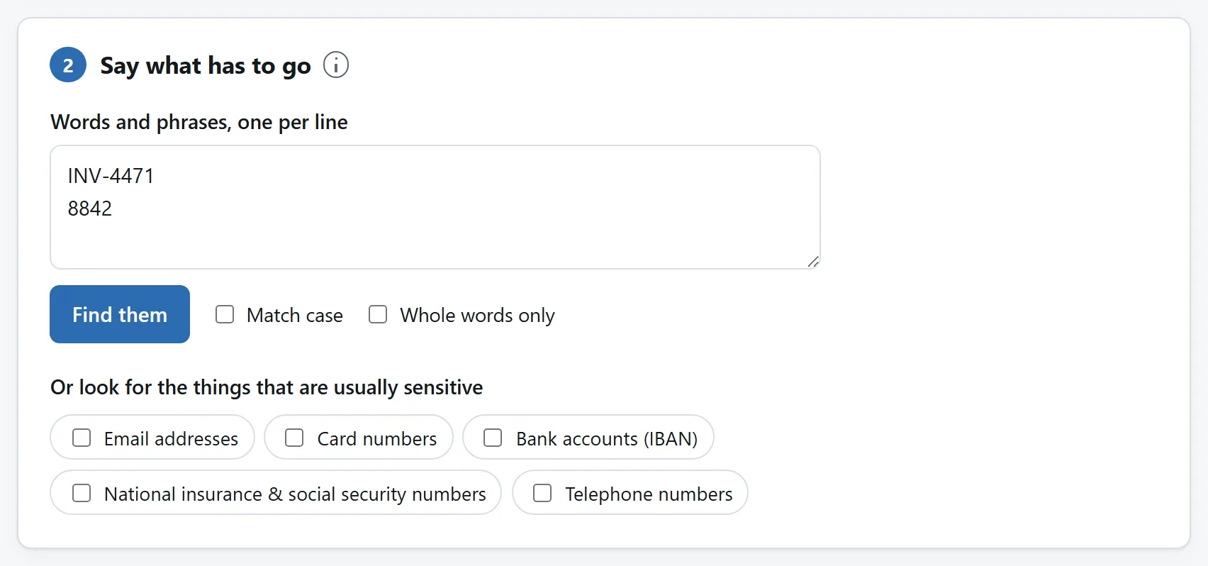The width and height of the screenshot is (1208, 566).
Task: Click the textarea resize handle corner
Action: 813,262
